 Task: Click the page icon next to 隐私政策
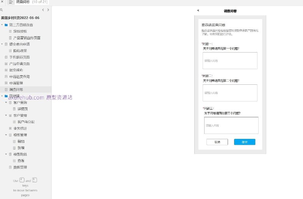pos(10,51)
